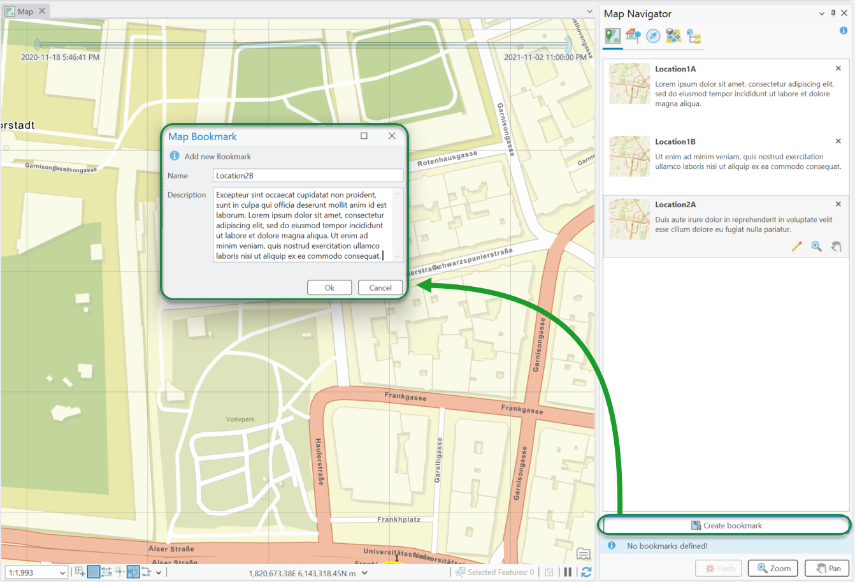Click the Location2A bookmark title

[x=675, y=205]
